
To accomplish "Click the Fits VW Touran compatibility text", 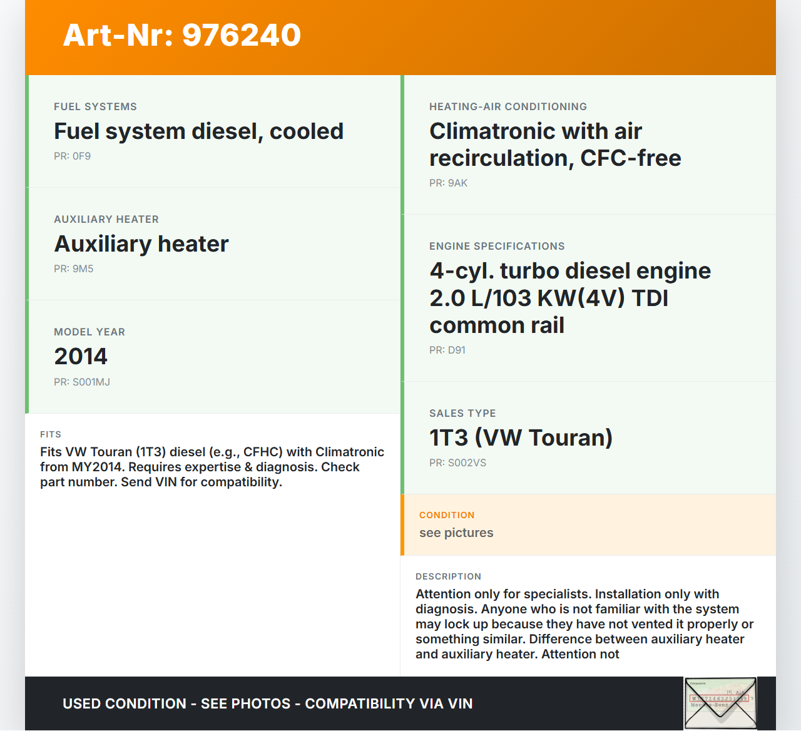I will click(212, 467).
